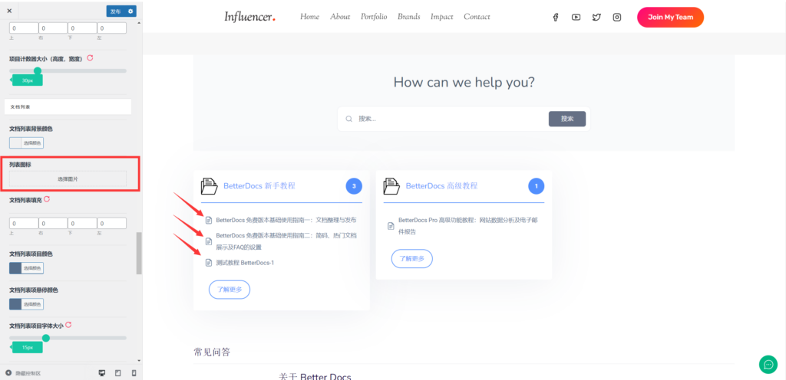Open color picker for 文档列表项悬停颜色

coord(26,304)
